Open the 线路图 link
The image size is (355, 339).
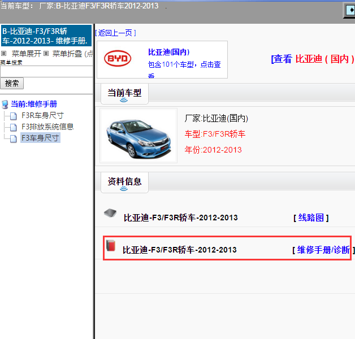[311, 218]
